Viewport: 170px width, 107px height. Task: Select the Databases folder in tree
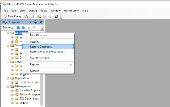pyautogui.click(x=19, y=33)
